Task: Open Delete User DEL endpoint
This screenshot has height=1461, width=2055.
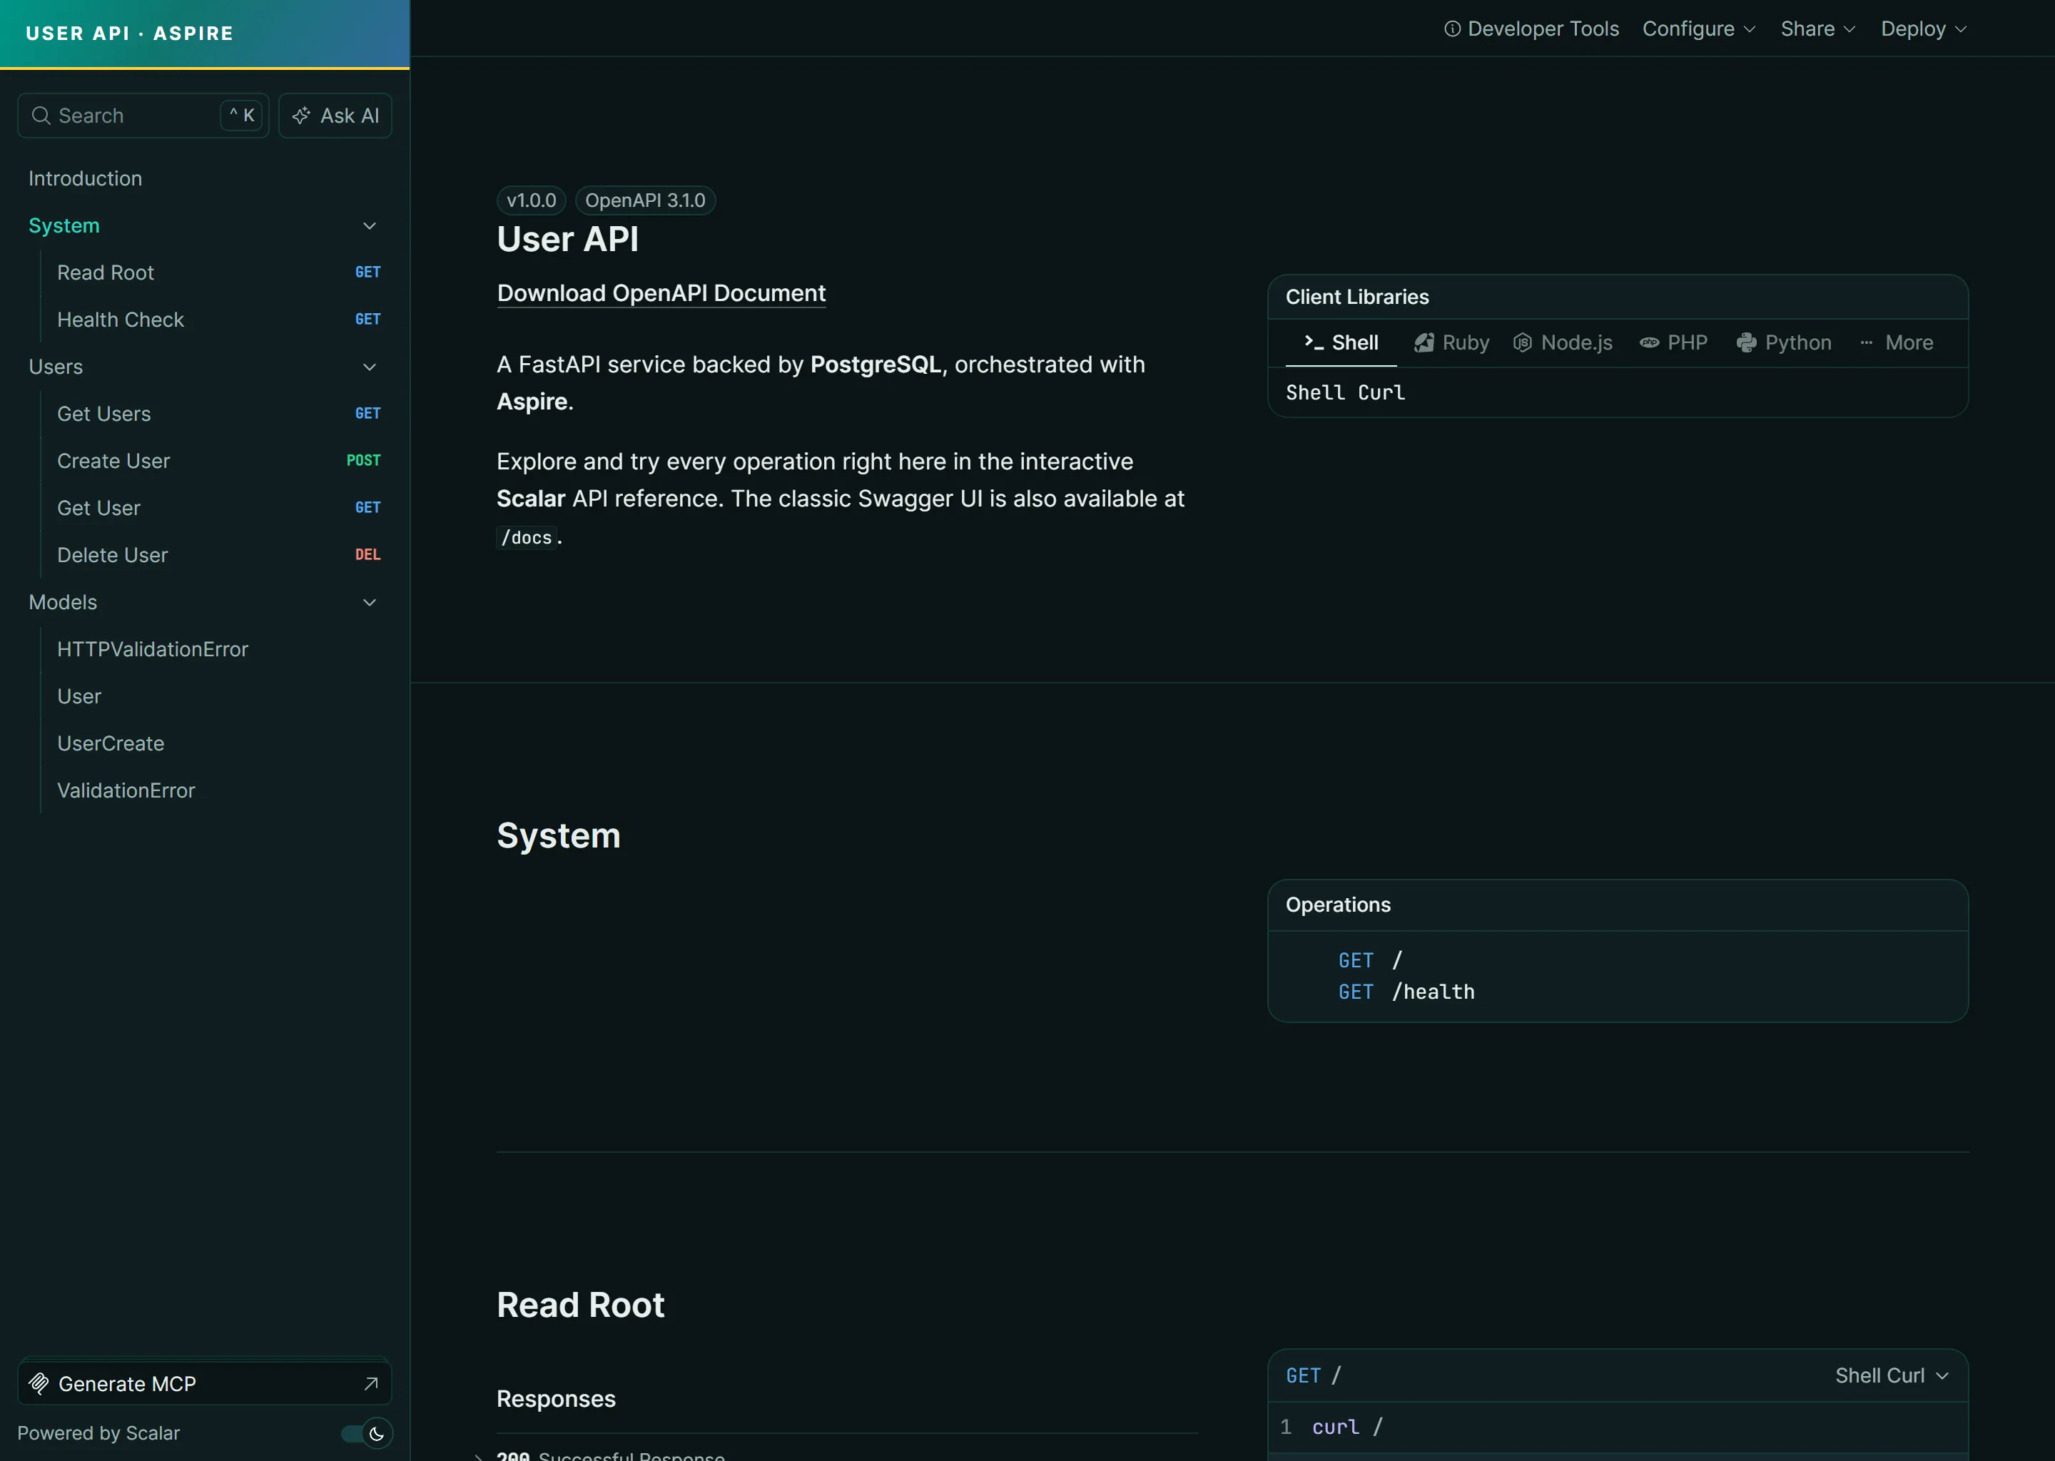Action: click(218, 555)
